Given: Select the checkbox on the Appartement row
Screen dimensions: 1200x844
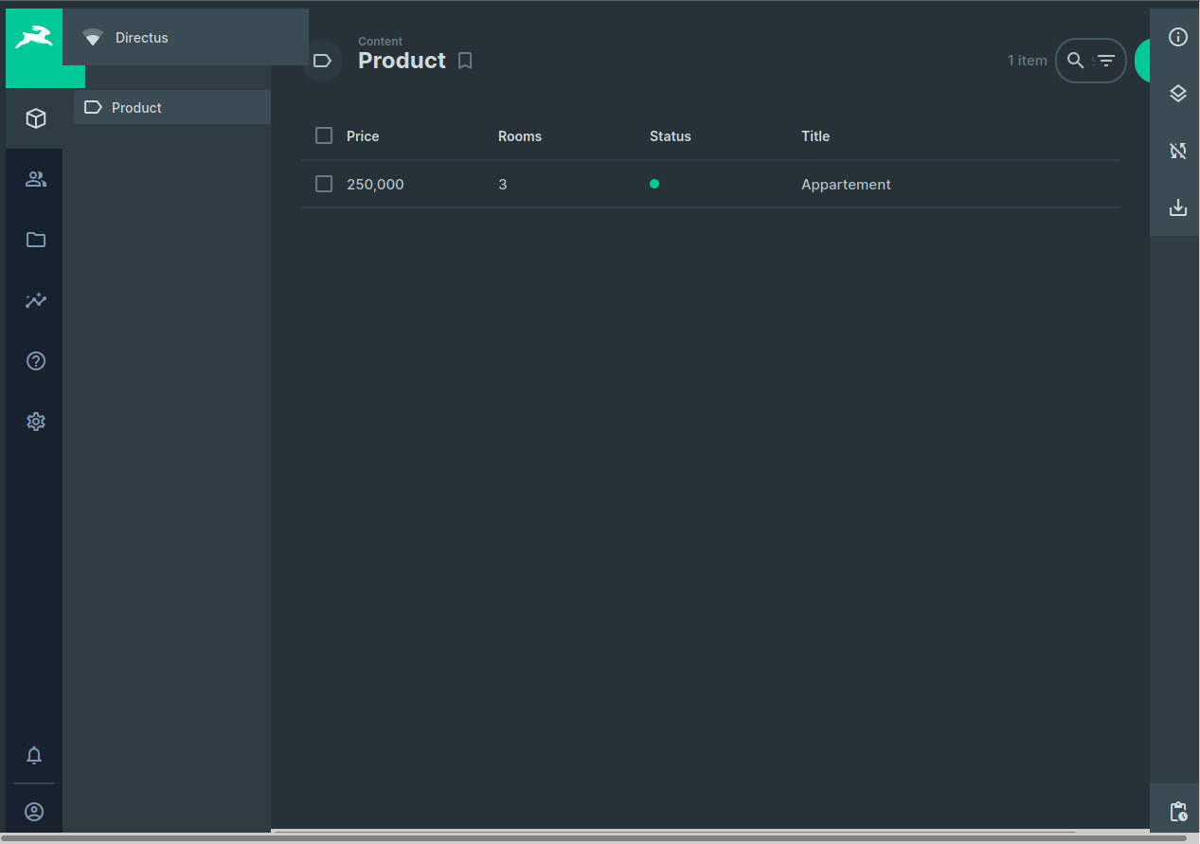Looking at the screenshot, I should click(323, 184).
